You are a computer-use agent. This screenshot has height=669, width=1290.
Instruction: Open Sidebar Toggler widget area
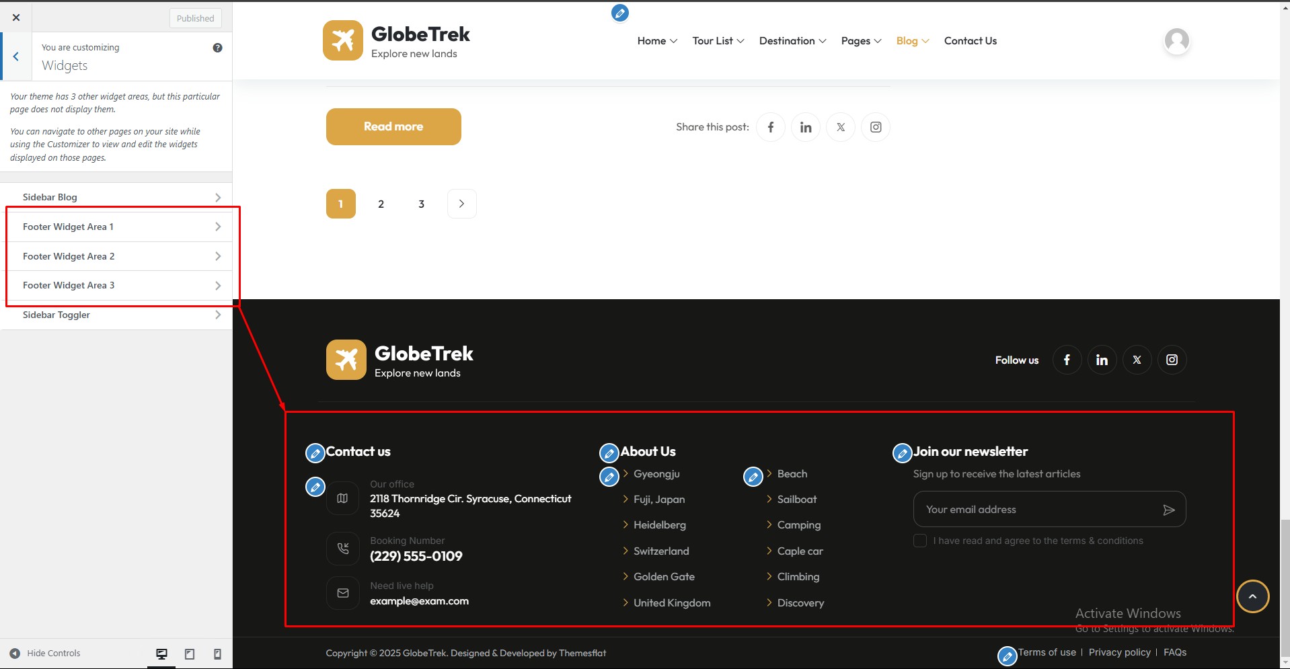pos(116,315)
